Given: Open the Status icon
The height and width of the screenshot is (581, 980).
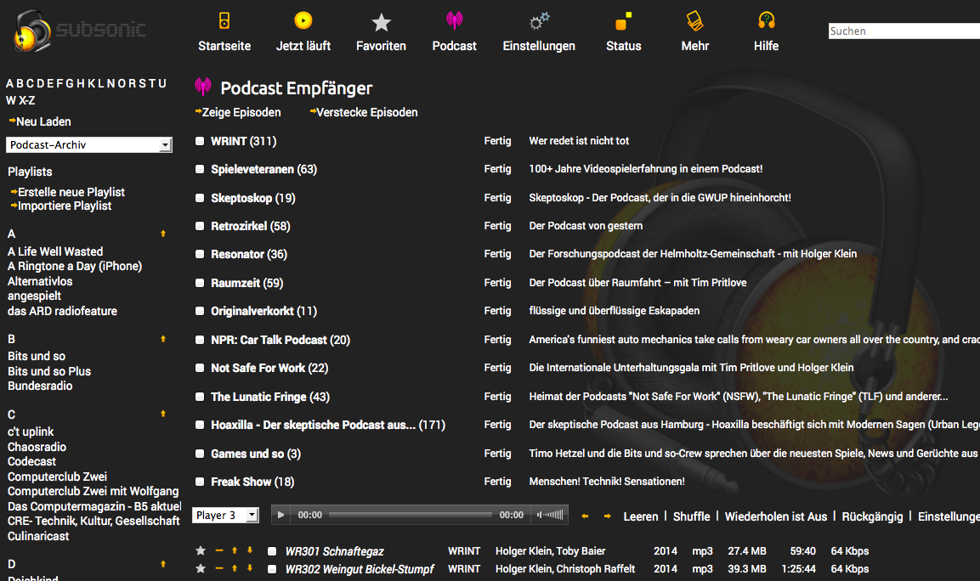Looking at the screenshot, I should [x=624, y=21].
